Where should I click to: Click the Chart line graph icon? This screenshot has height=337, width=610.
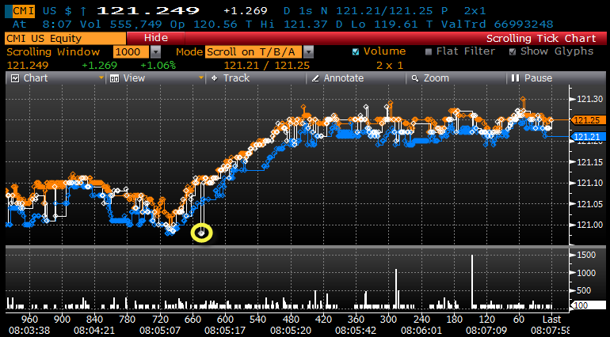pos(15,78)
